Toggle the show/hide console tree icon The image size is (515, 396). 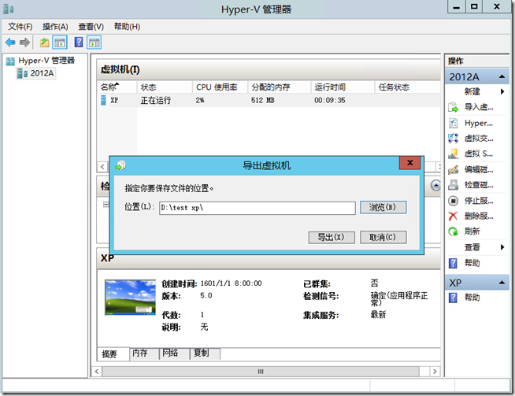click(x=60, y=43)
